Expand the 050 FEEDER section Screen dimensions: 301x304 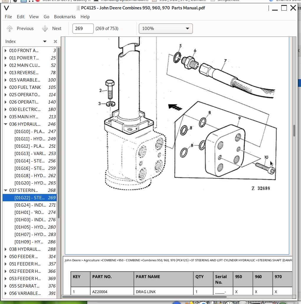point(5,257)
